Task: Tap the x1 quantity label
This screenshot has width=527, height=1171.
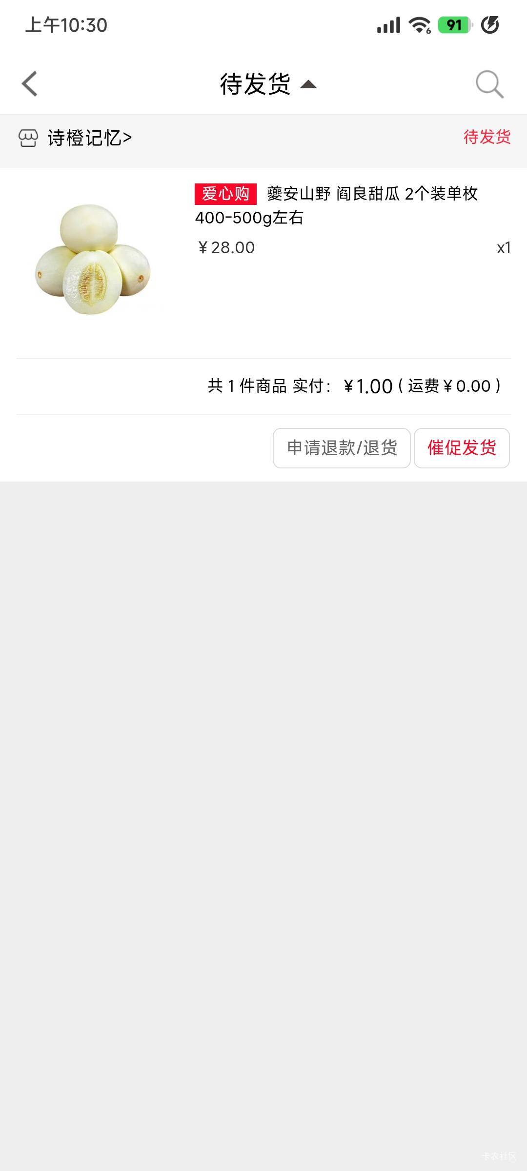Action: pos(504,248)
